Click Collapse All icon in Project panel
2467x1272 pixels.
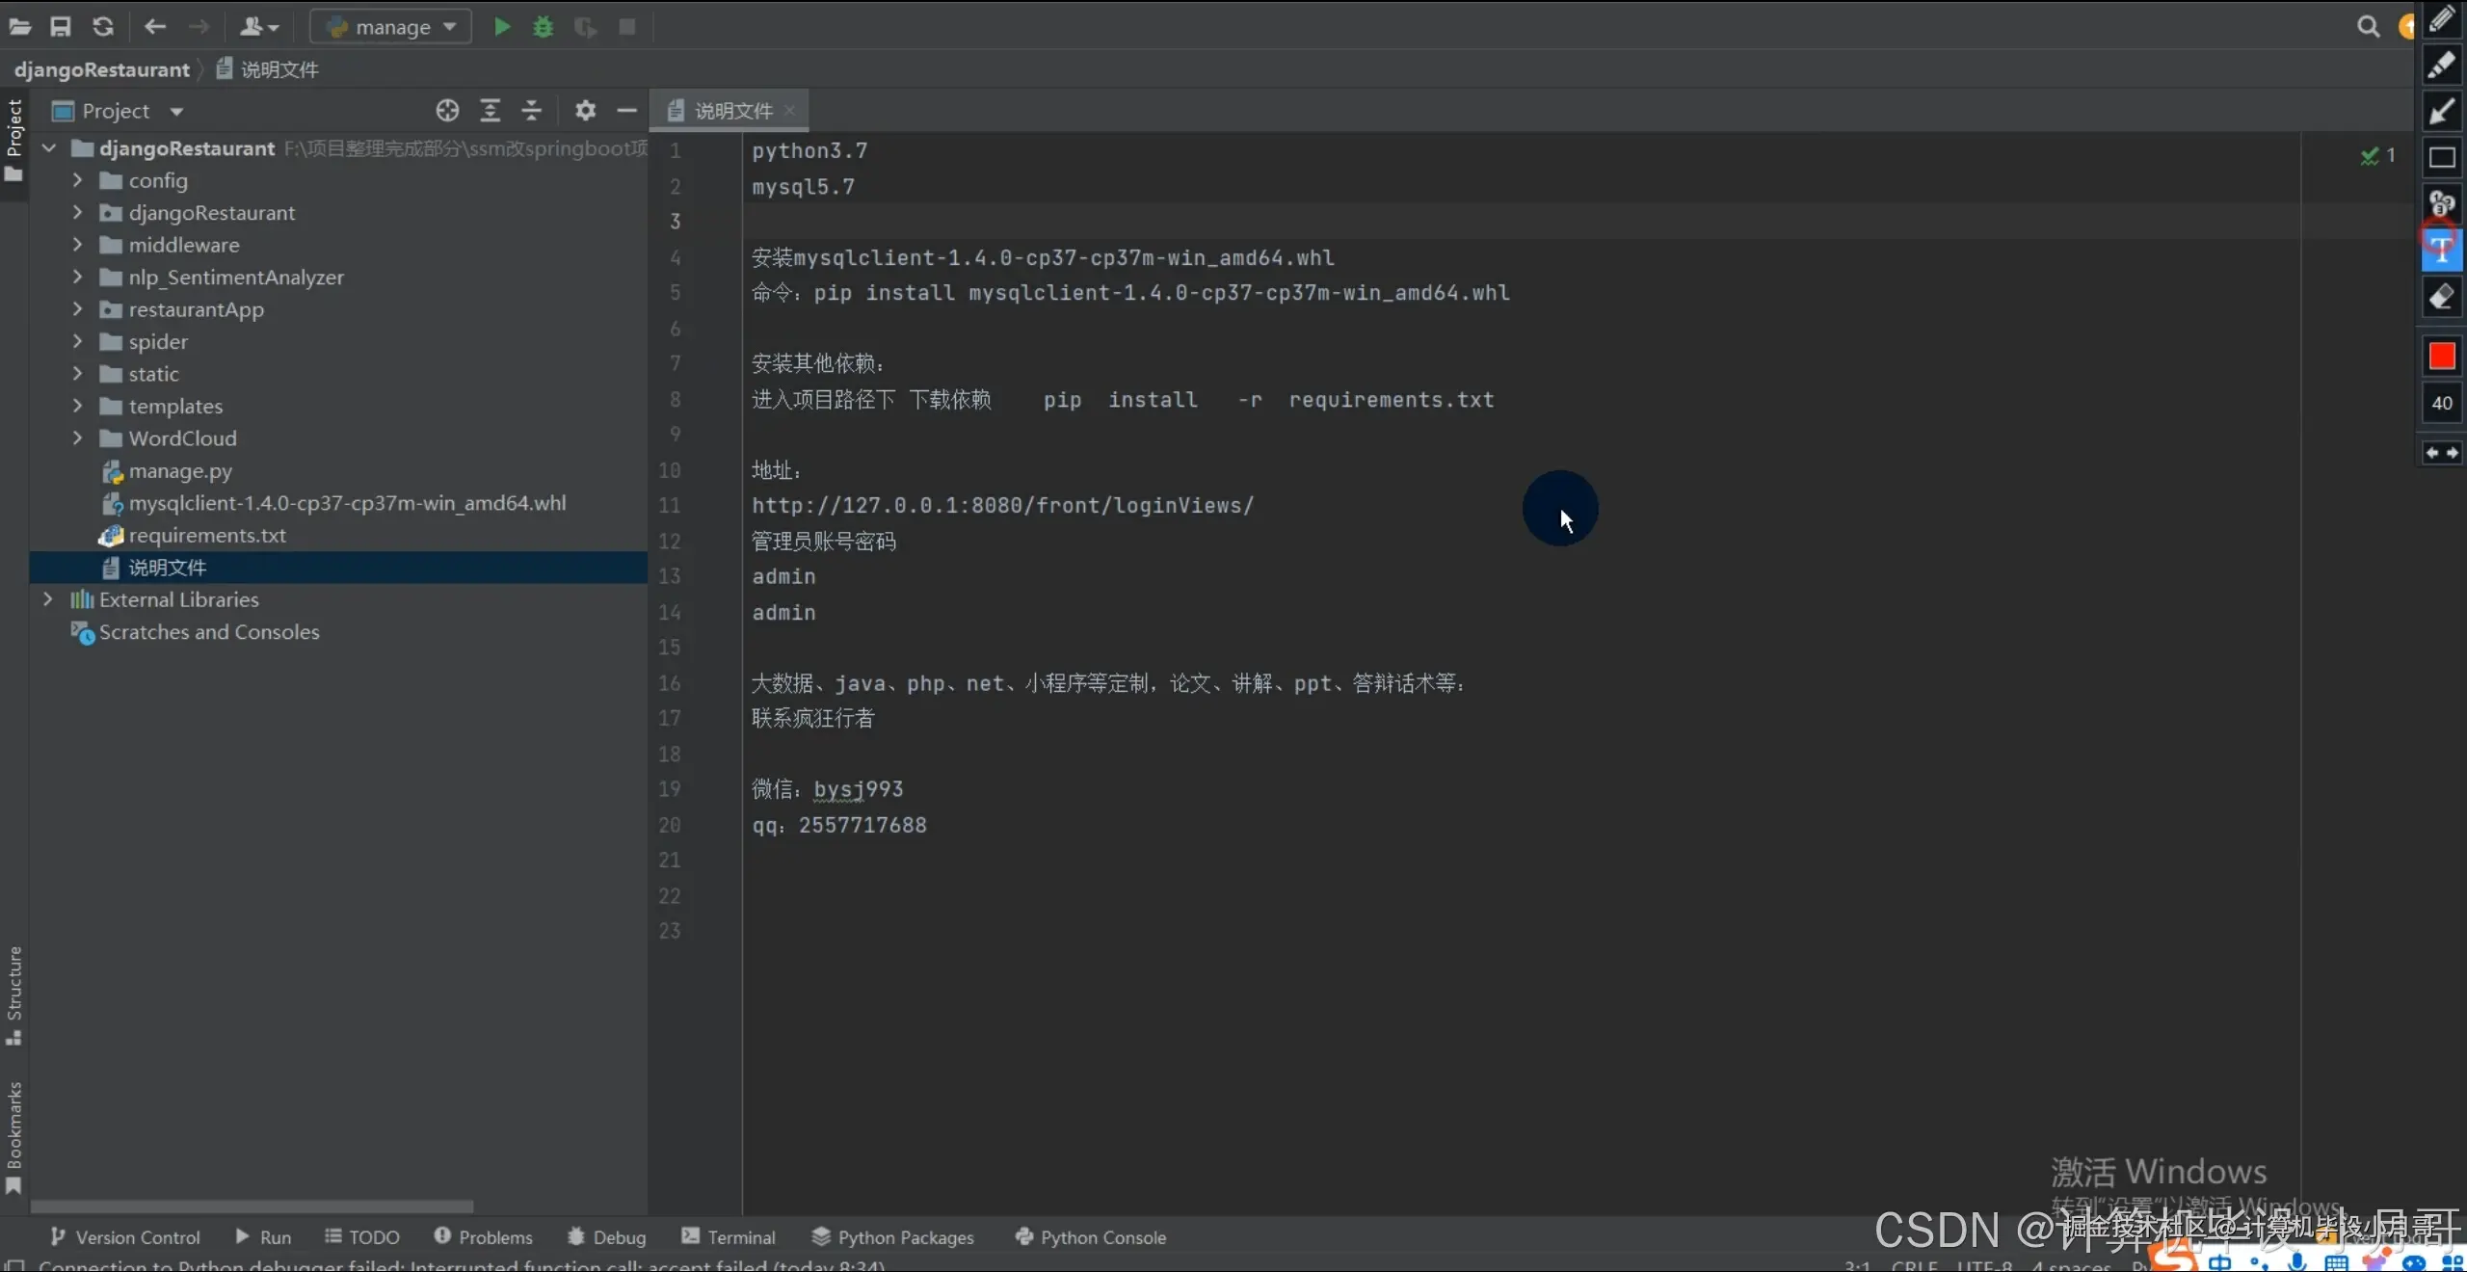pyautogui.click(x=532, y=111)
